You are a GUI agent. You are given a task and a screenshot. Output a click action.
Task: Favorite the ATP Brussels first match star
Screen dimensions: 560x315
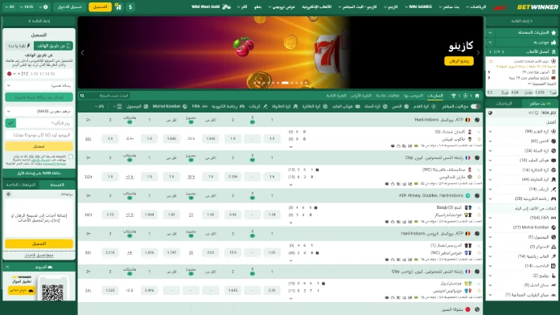tap(480, 139)
